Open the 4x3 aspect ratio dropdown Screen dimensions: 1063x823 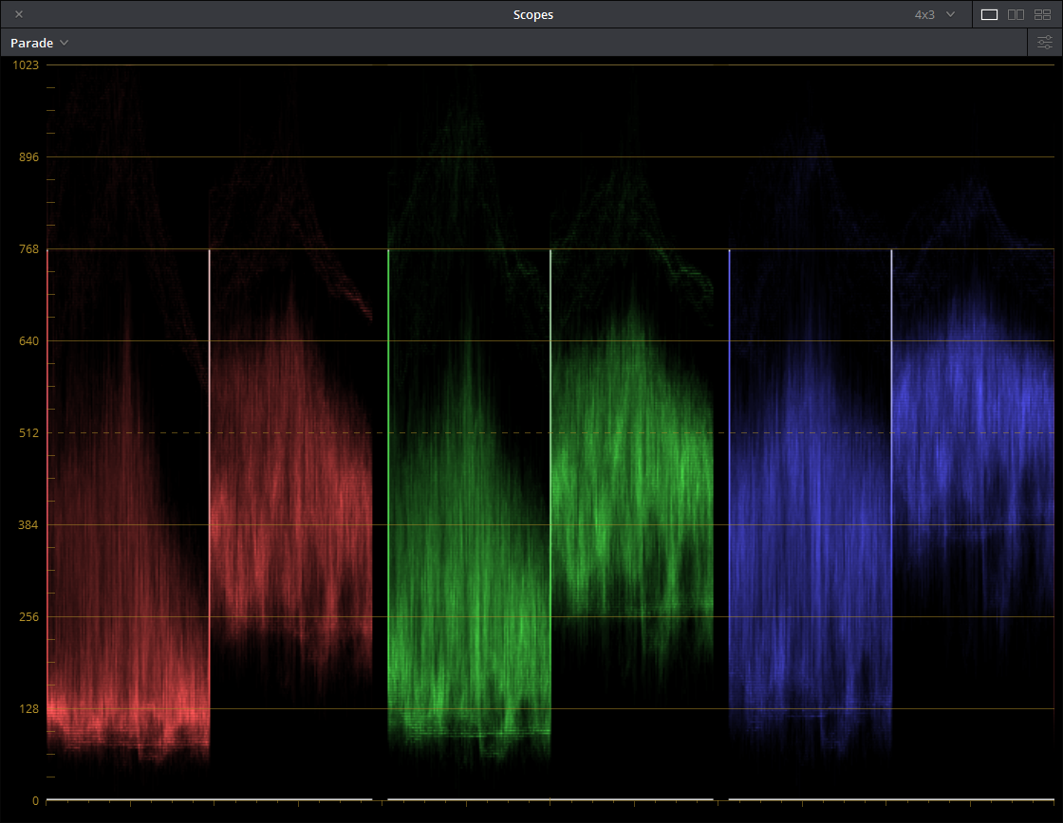[935, 14]
